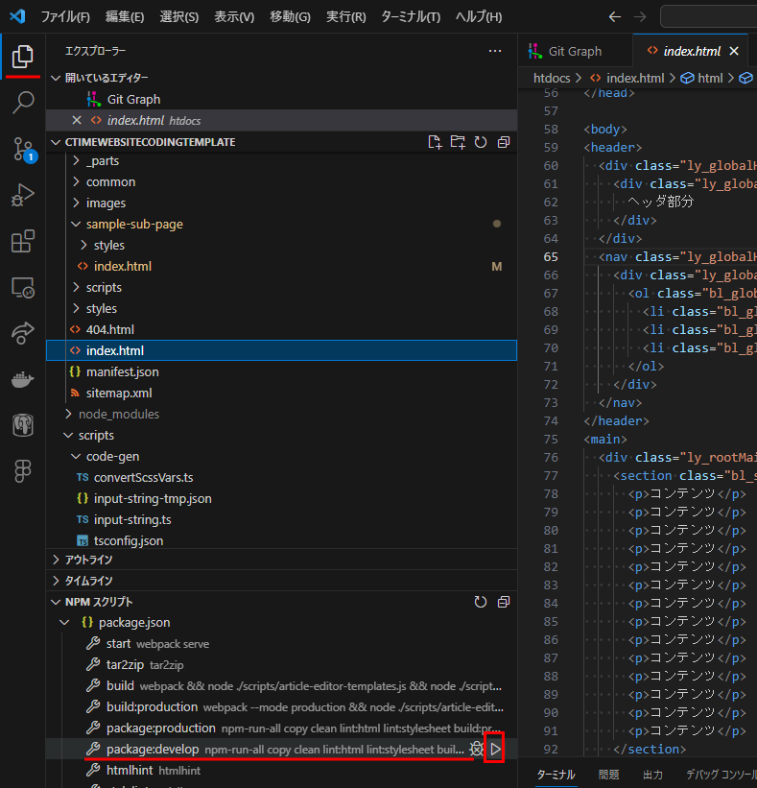757x788 pixels.
Task: Expand the _parts folder
Action: [x=281, y=161]
